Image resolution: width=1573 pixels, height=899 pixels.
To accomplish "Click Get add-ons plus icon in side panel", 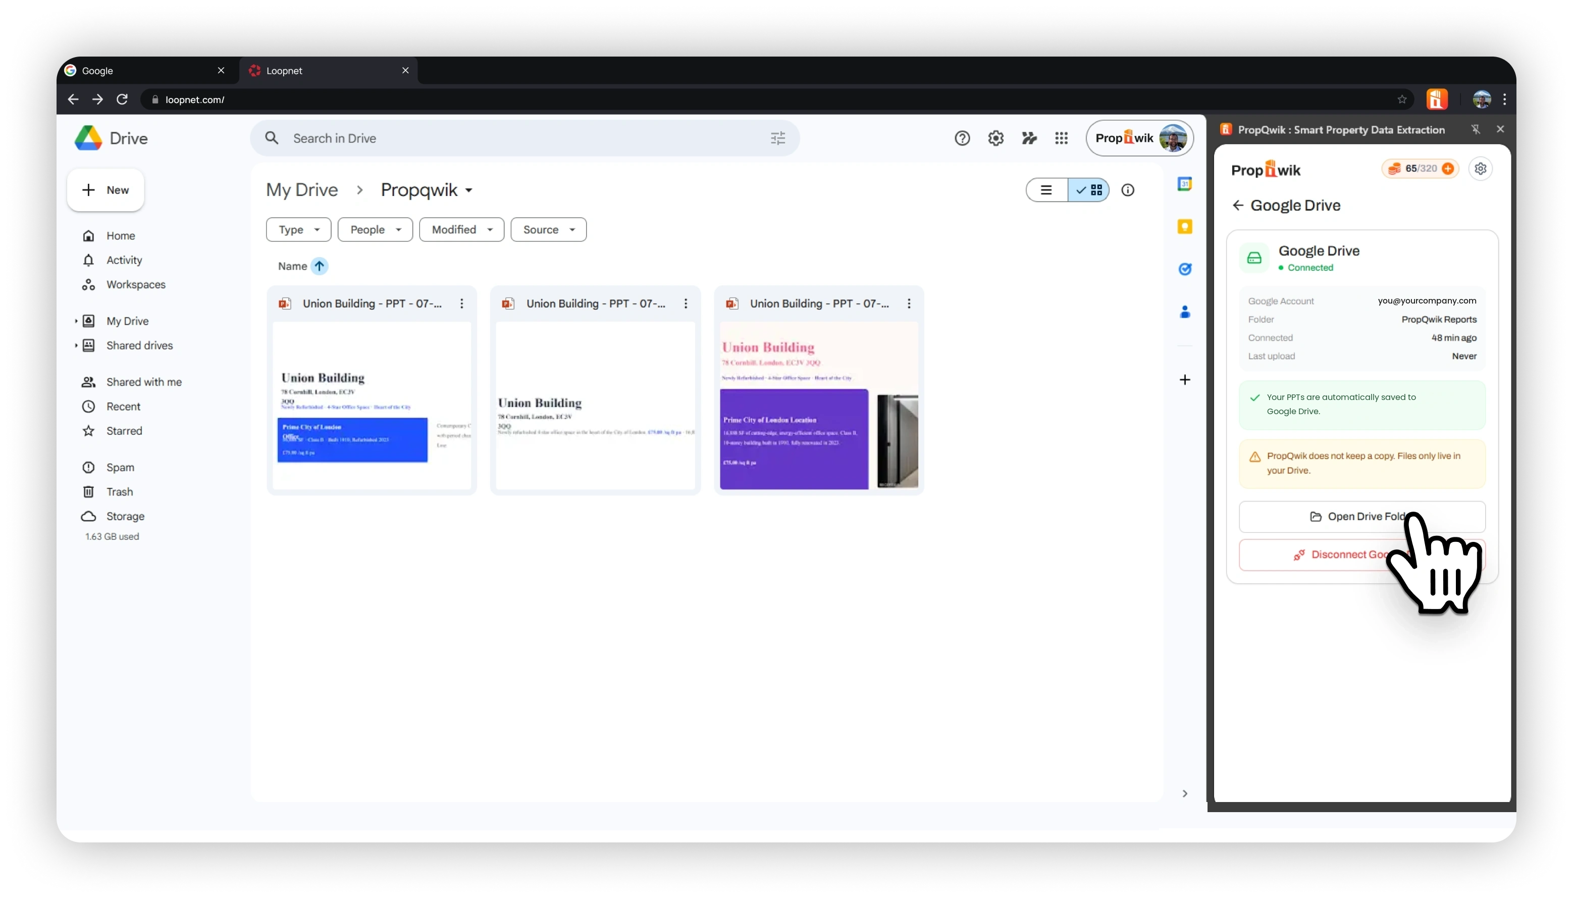I will (1184, 380).
